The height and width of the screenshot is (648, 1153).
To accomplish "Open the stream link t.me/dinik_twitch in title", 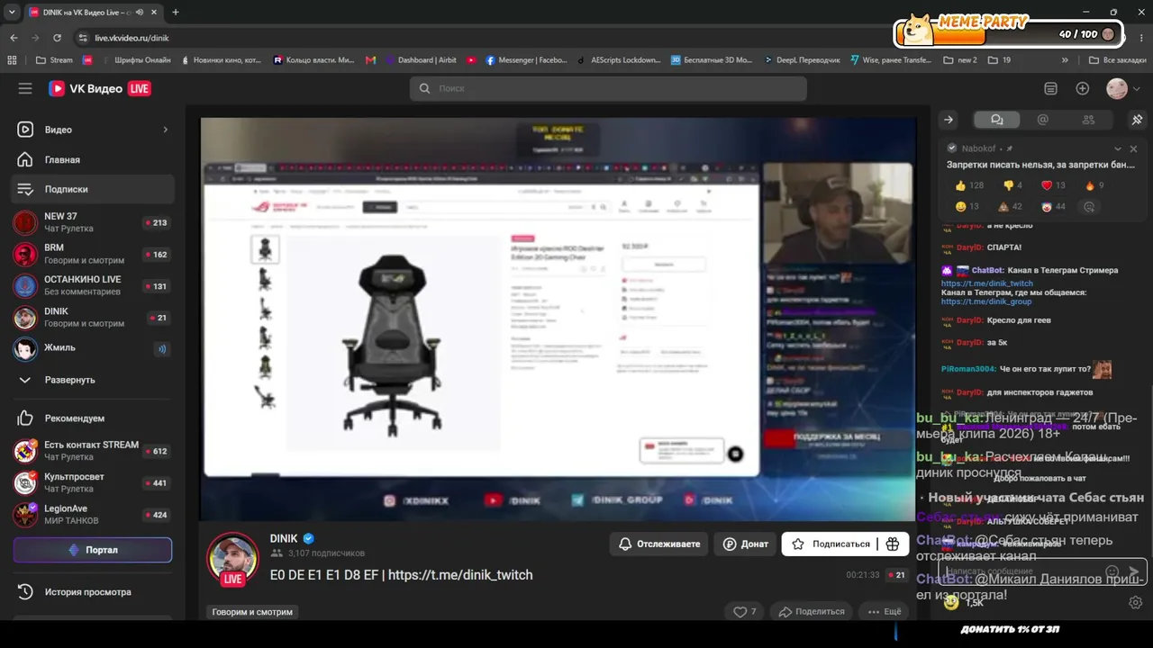I will 459,575.
